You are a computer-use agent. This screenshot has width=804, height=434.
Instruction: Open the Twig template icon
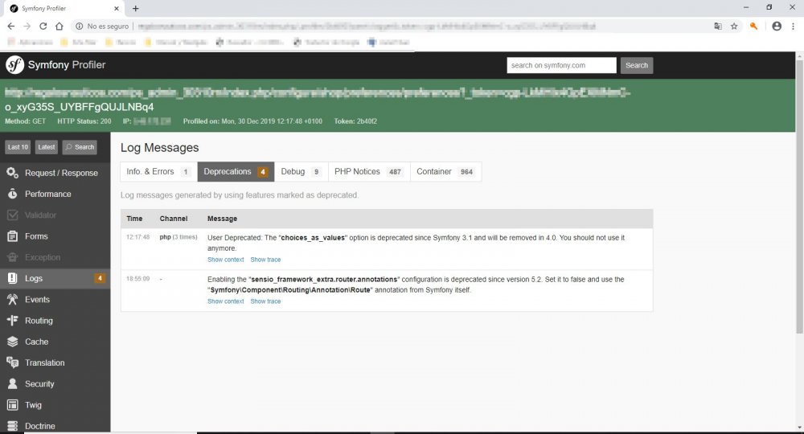tap(13, 405)
